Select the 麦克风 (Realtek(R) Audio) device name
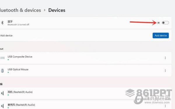Screen dimensions: 175x109 coord(21,105)
